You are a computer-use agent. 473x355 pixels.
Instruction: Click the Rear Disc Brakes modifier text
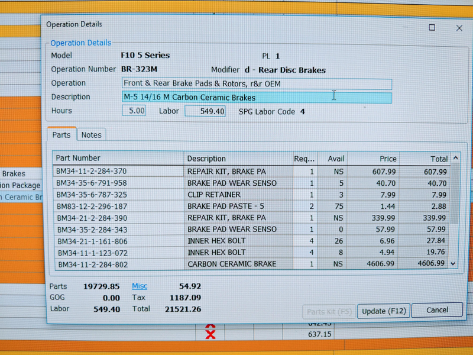click(x=292, y=70)
